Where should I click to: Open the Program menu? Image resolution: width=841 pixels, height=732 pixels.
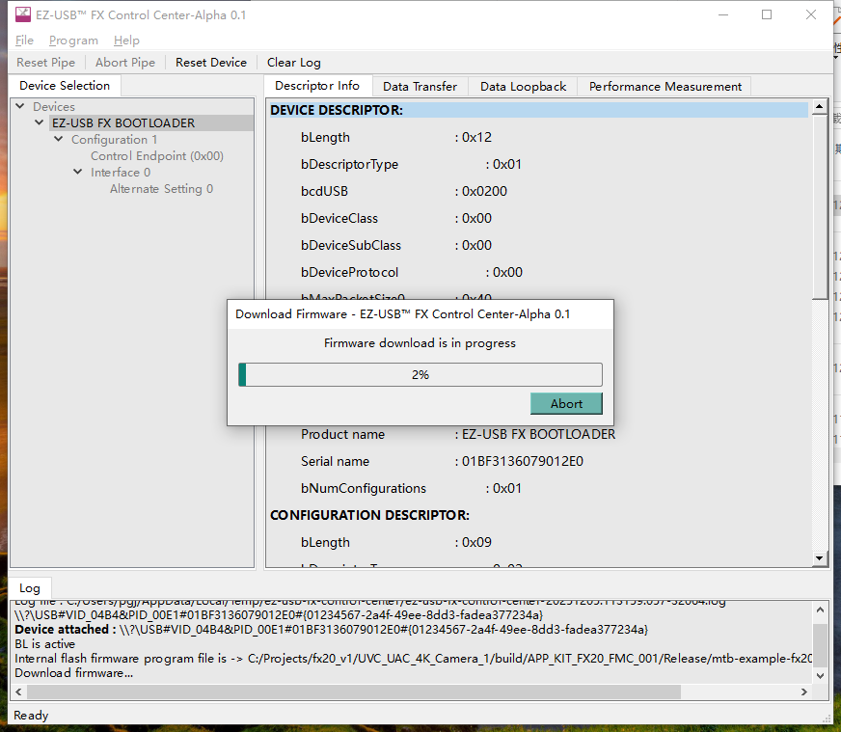tap(73, 41)
